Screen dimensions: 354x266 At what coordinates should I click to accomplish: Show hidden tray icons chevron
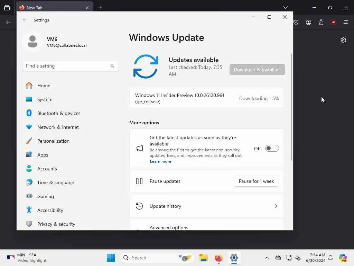tap(267, 258)
